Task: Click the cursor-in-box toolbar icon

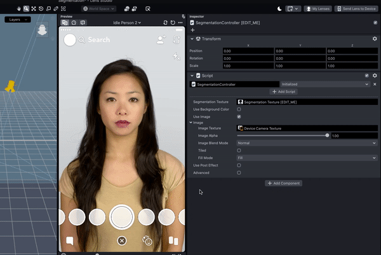Action: click(x=148, y=9)
